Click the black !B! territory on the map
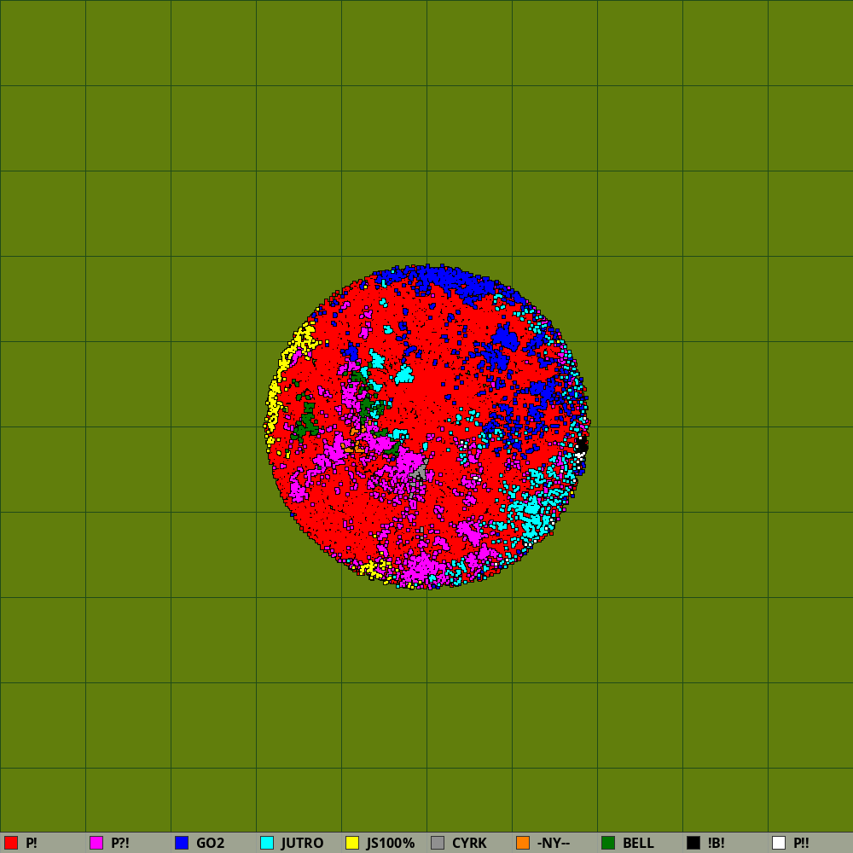This screenshot has width=853, height=853. [x=582, y=446]
